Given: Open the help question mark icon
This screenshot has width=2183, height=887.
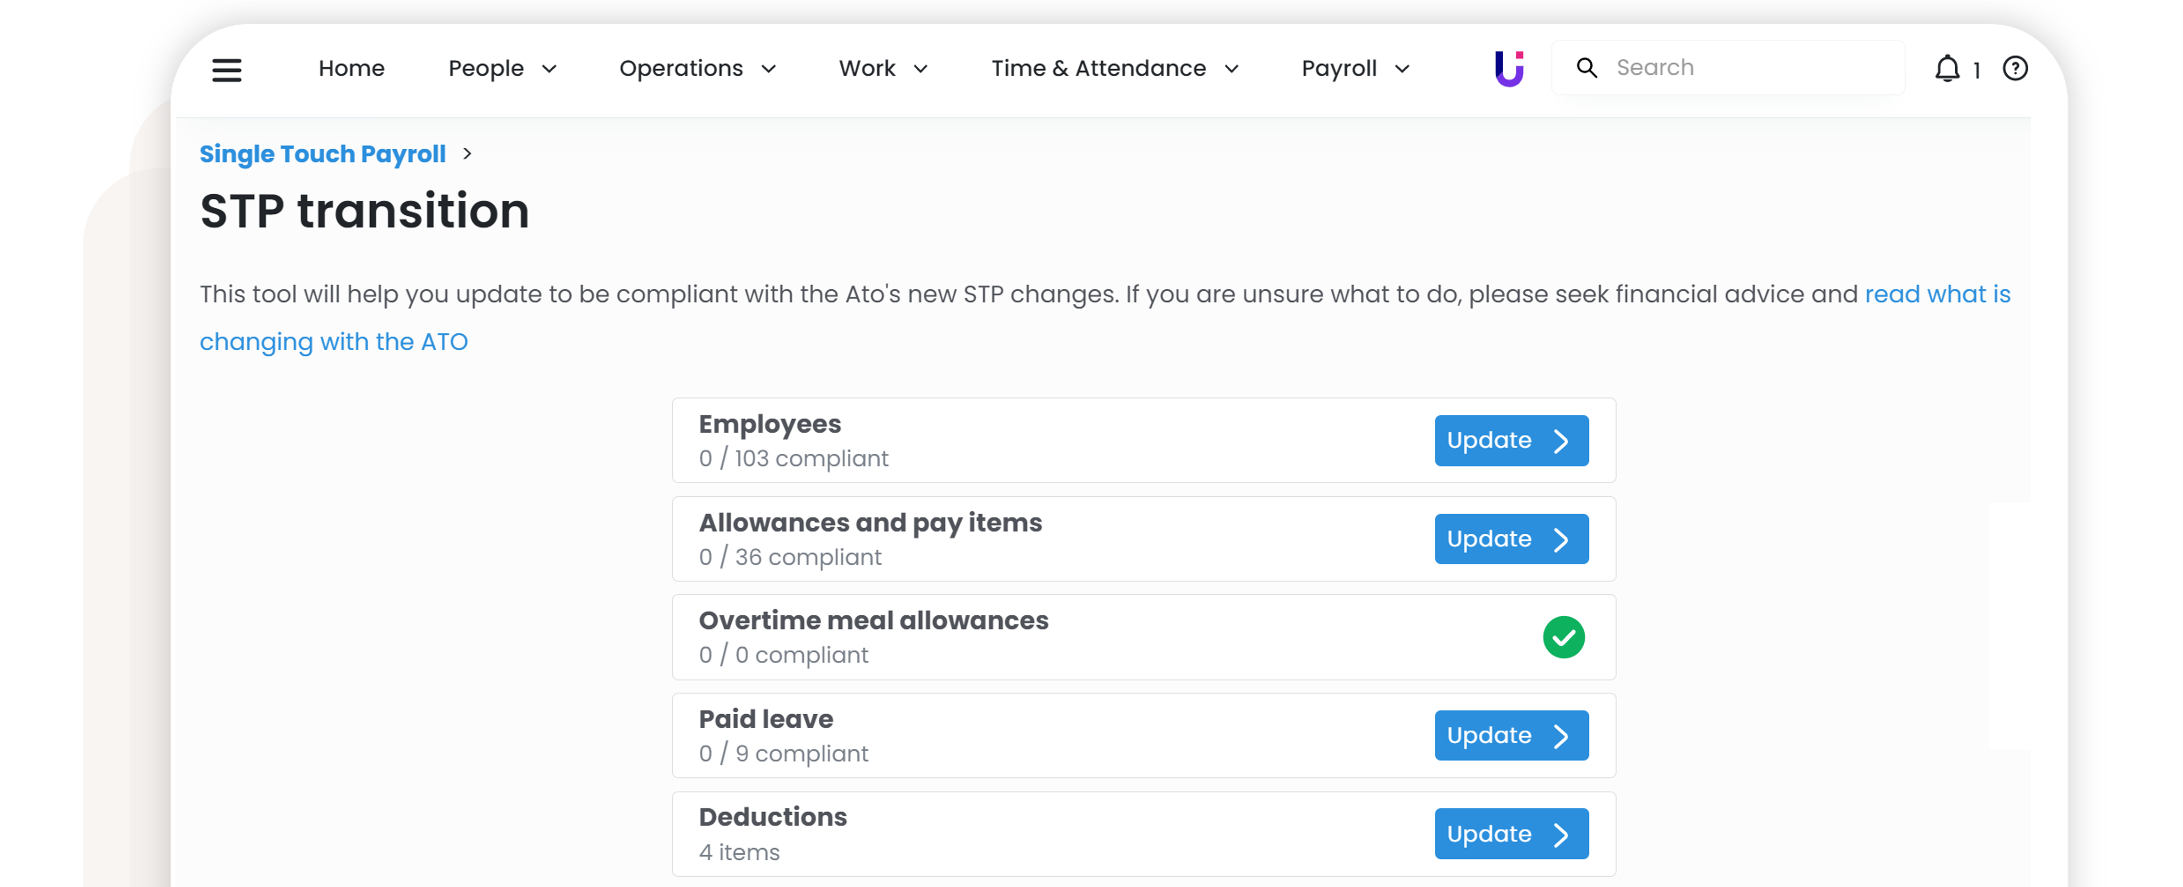Looking at the screenshot, I should [2014, 69].
